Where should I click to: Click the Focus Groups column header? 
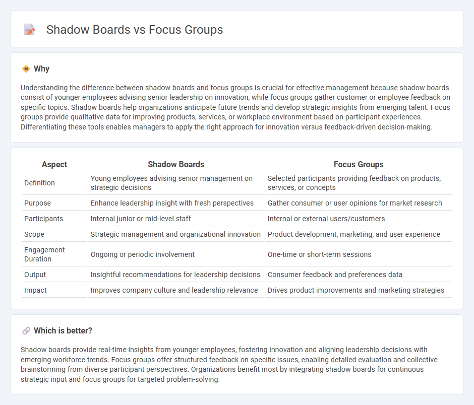pos(359,164)
